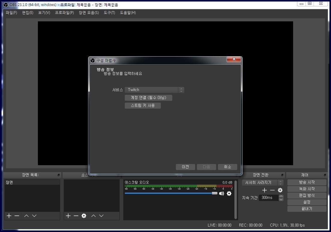This screenshot has height=232, width=331.
Task: Decrease the 지속 기간 duration value
Action: coord(281,199)
